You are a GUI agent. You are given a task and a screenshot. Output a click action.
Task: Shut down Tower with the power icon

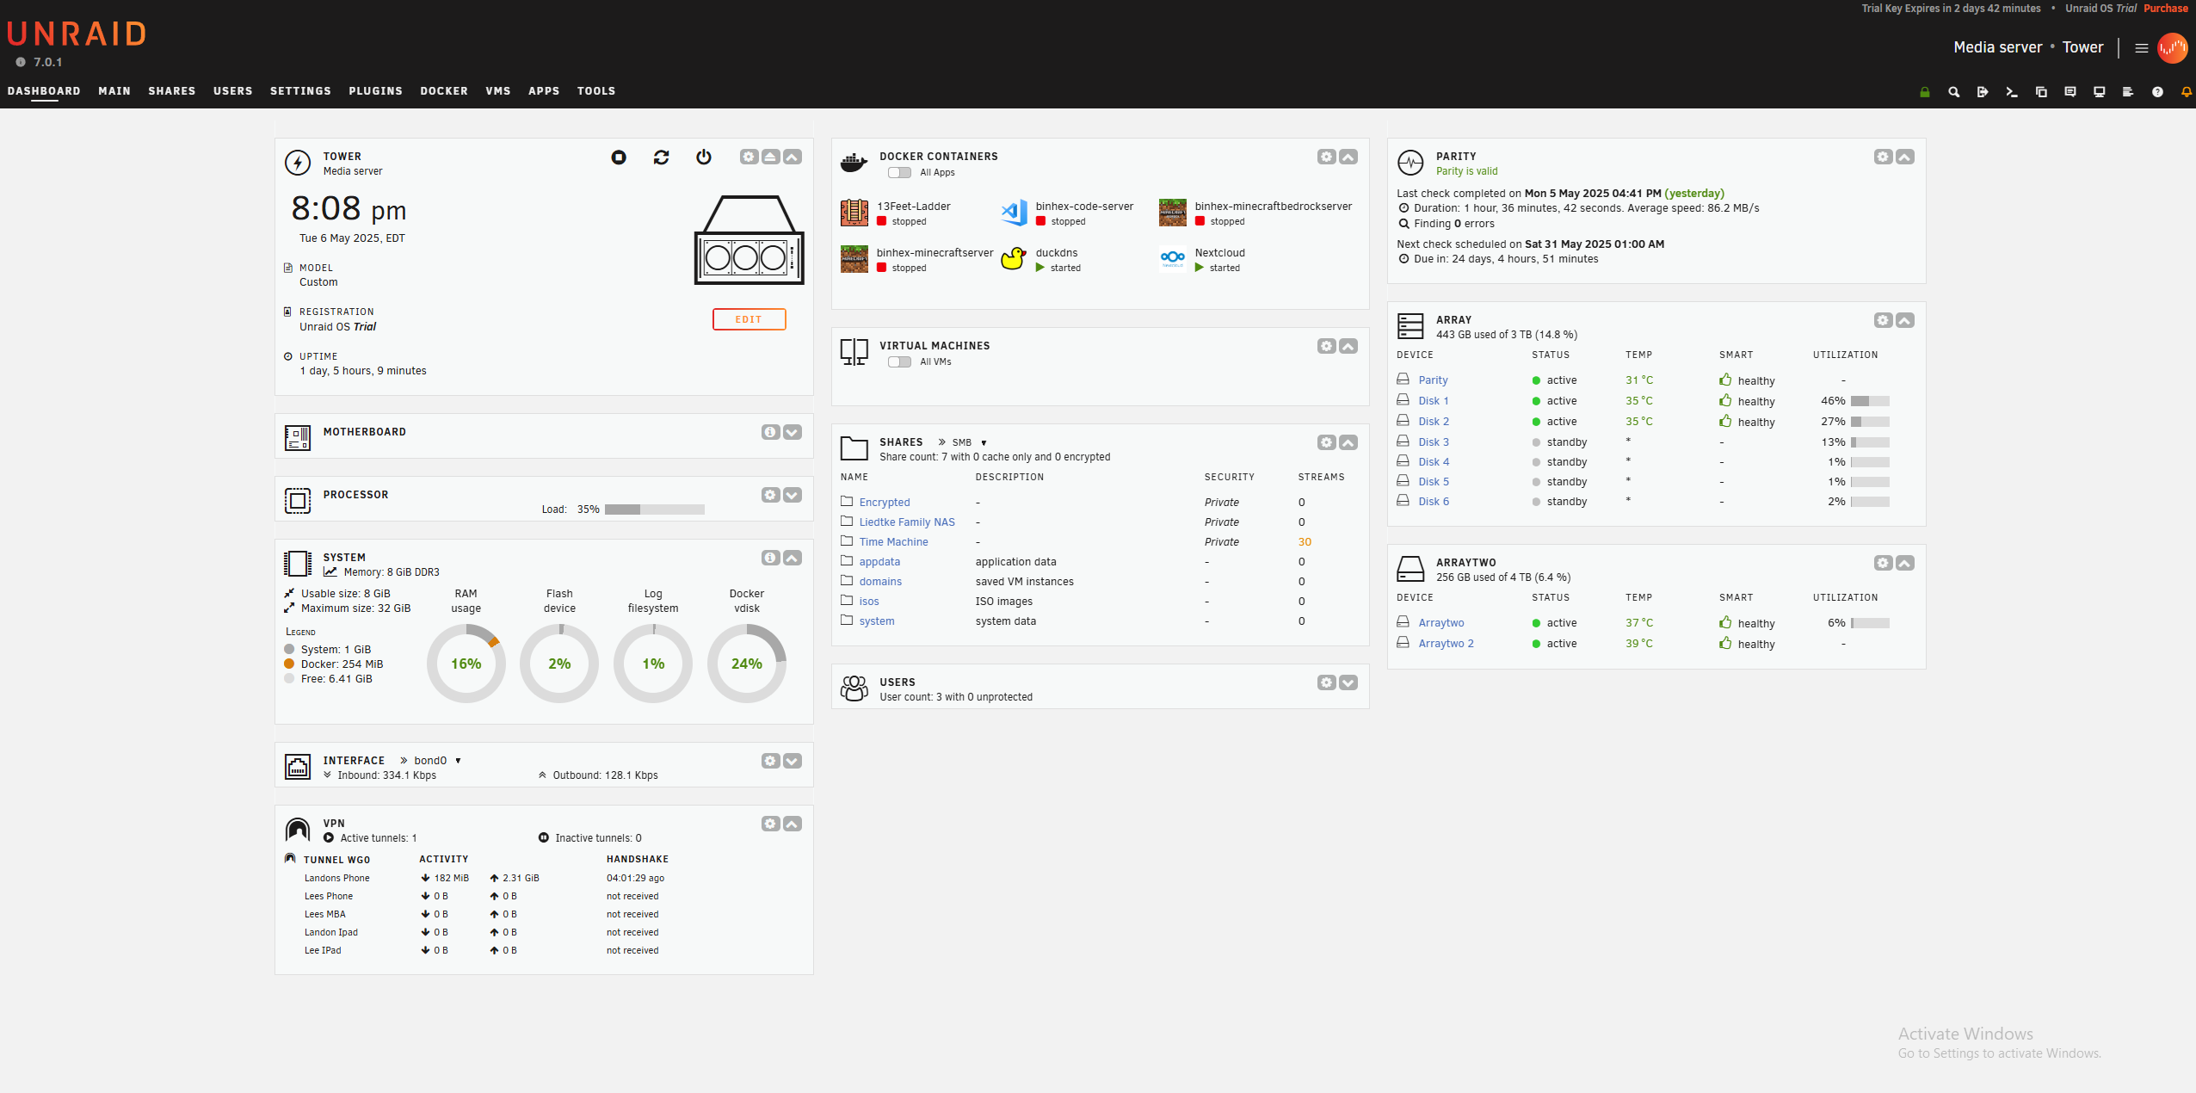point(704,157)
